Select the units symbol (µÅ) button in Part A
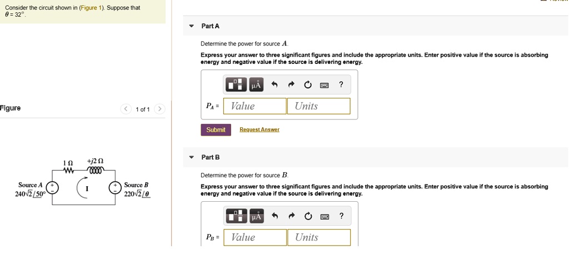569x264 pixels. 256,85
